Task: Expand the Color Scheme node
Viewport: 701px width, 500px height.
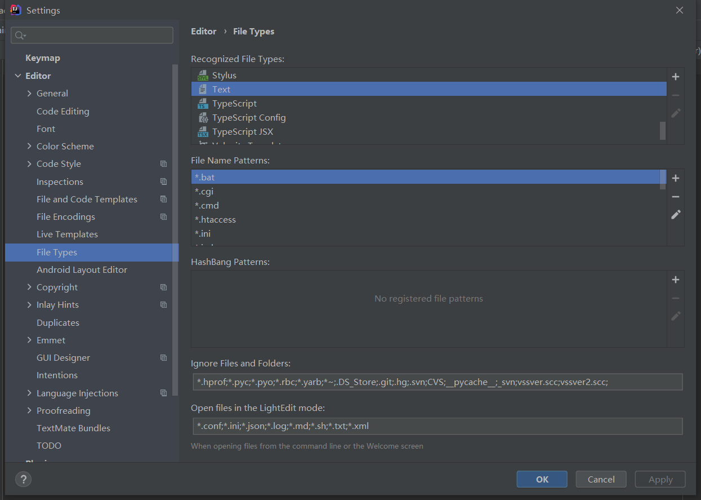Action: pos(29,147)
